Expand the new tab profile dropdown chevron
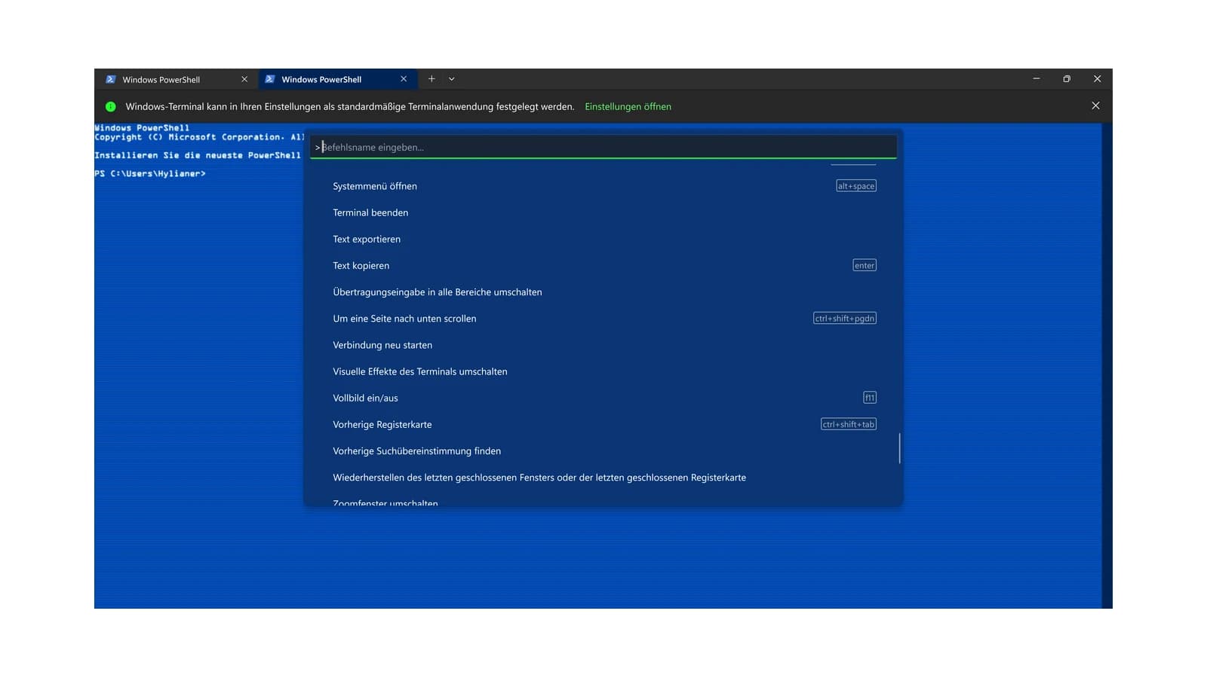 coord(452,79)
